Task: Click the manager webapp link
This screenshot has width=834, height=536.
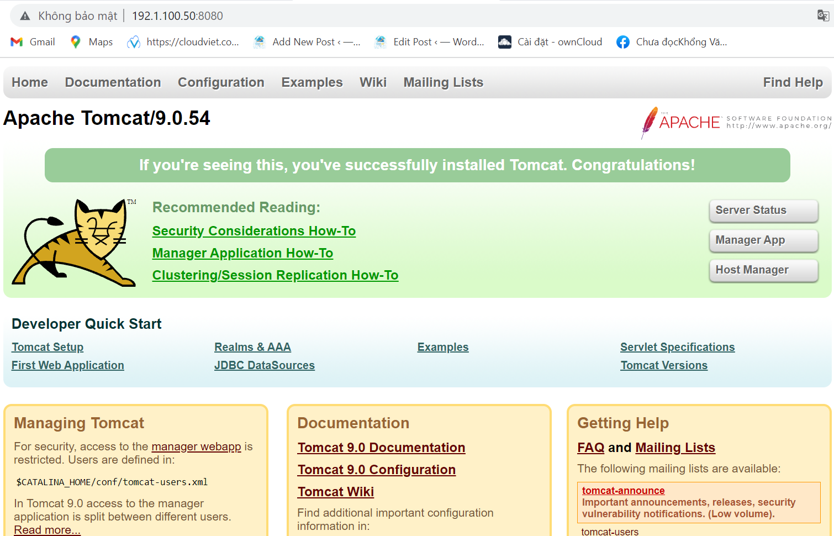Action: pos(196,446)
